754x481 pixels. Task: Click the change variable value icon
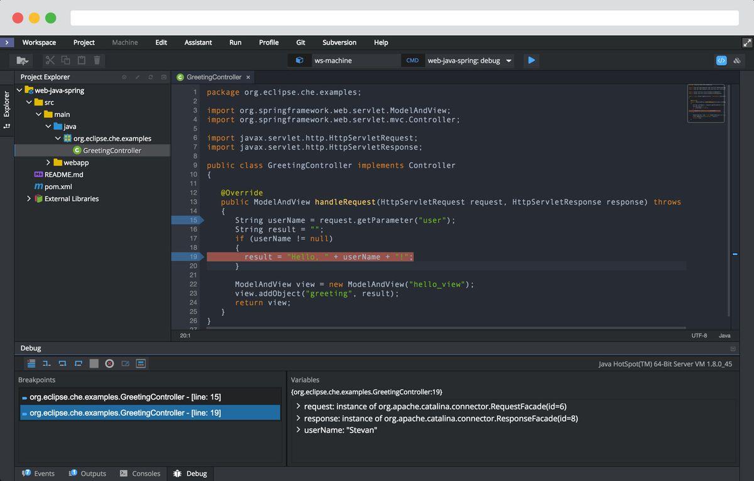pyautogui.click(x=125, y=364)
